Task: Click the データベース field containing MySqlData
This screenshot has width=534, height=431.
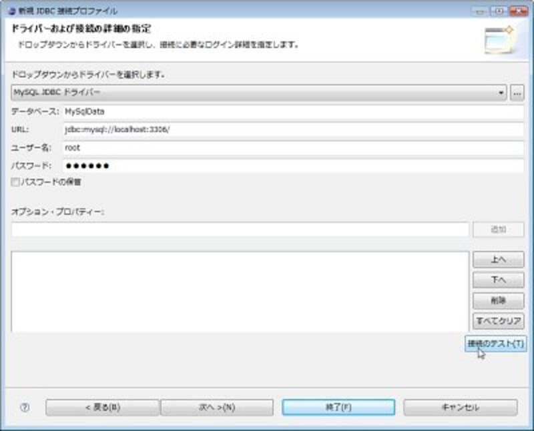Action: (x=293, y=111)
